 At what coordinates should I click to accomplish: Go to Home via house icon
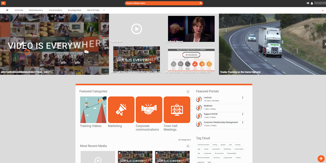point(7,10)
